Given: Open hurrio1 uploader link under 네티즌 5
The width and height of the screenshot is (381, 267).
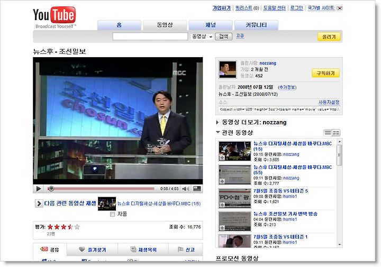Looking at the screenshot, I should click(x=290, y=196).
